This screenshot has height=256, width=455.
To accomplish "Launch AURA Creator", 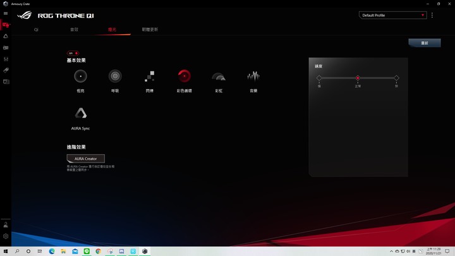I will point(85,159).
